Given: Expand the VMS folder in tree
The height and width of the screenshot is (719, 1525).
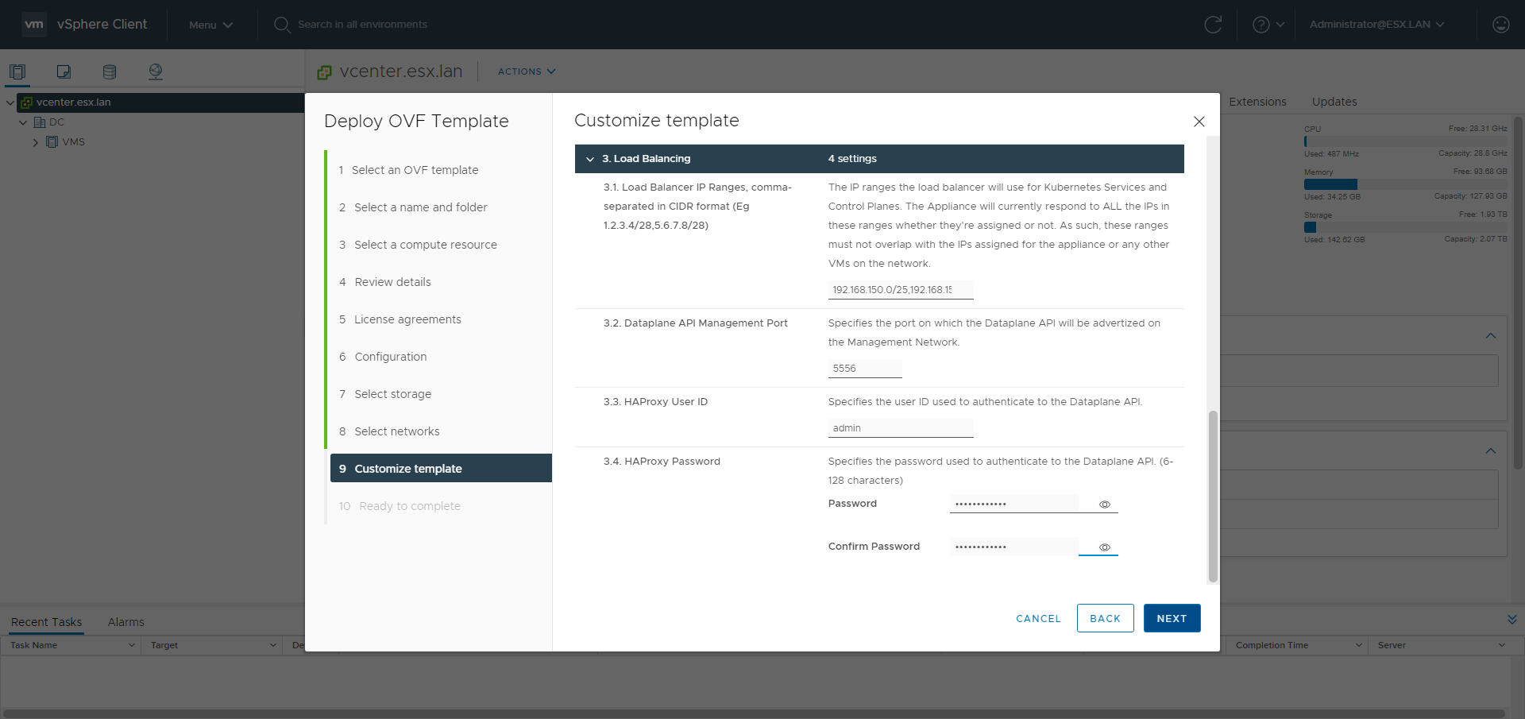Looking at the screenshot, I should tap(36, 142).
